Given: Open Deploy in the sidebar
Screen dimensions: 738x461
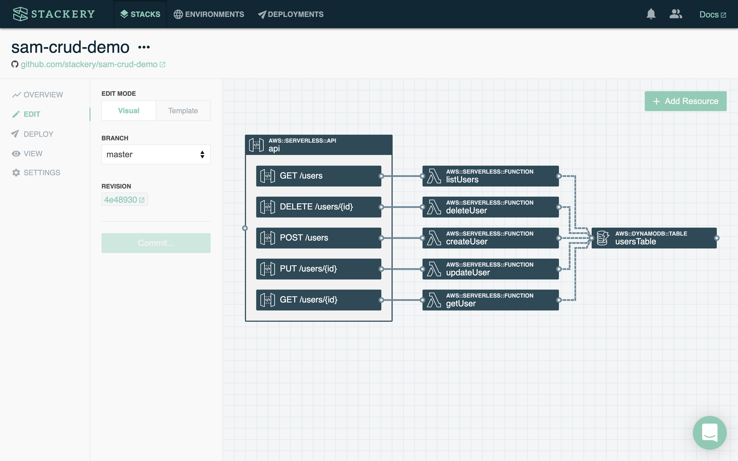Looking at the screenshot, I should (32, 134).
